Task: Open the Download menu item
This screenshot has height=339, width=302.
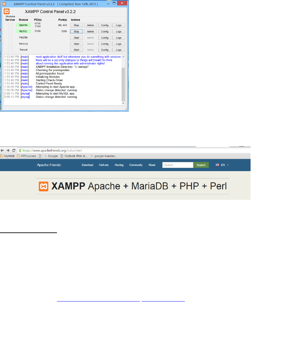Action: point(88,165)
